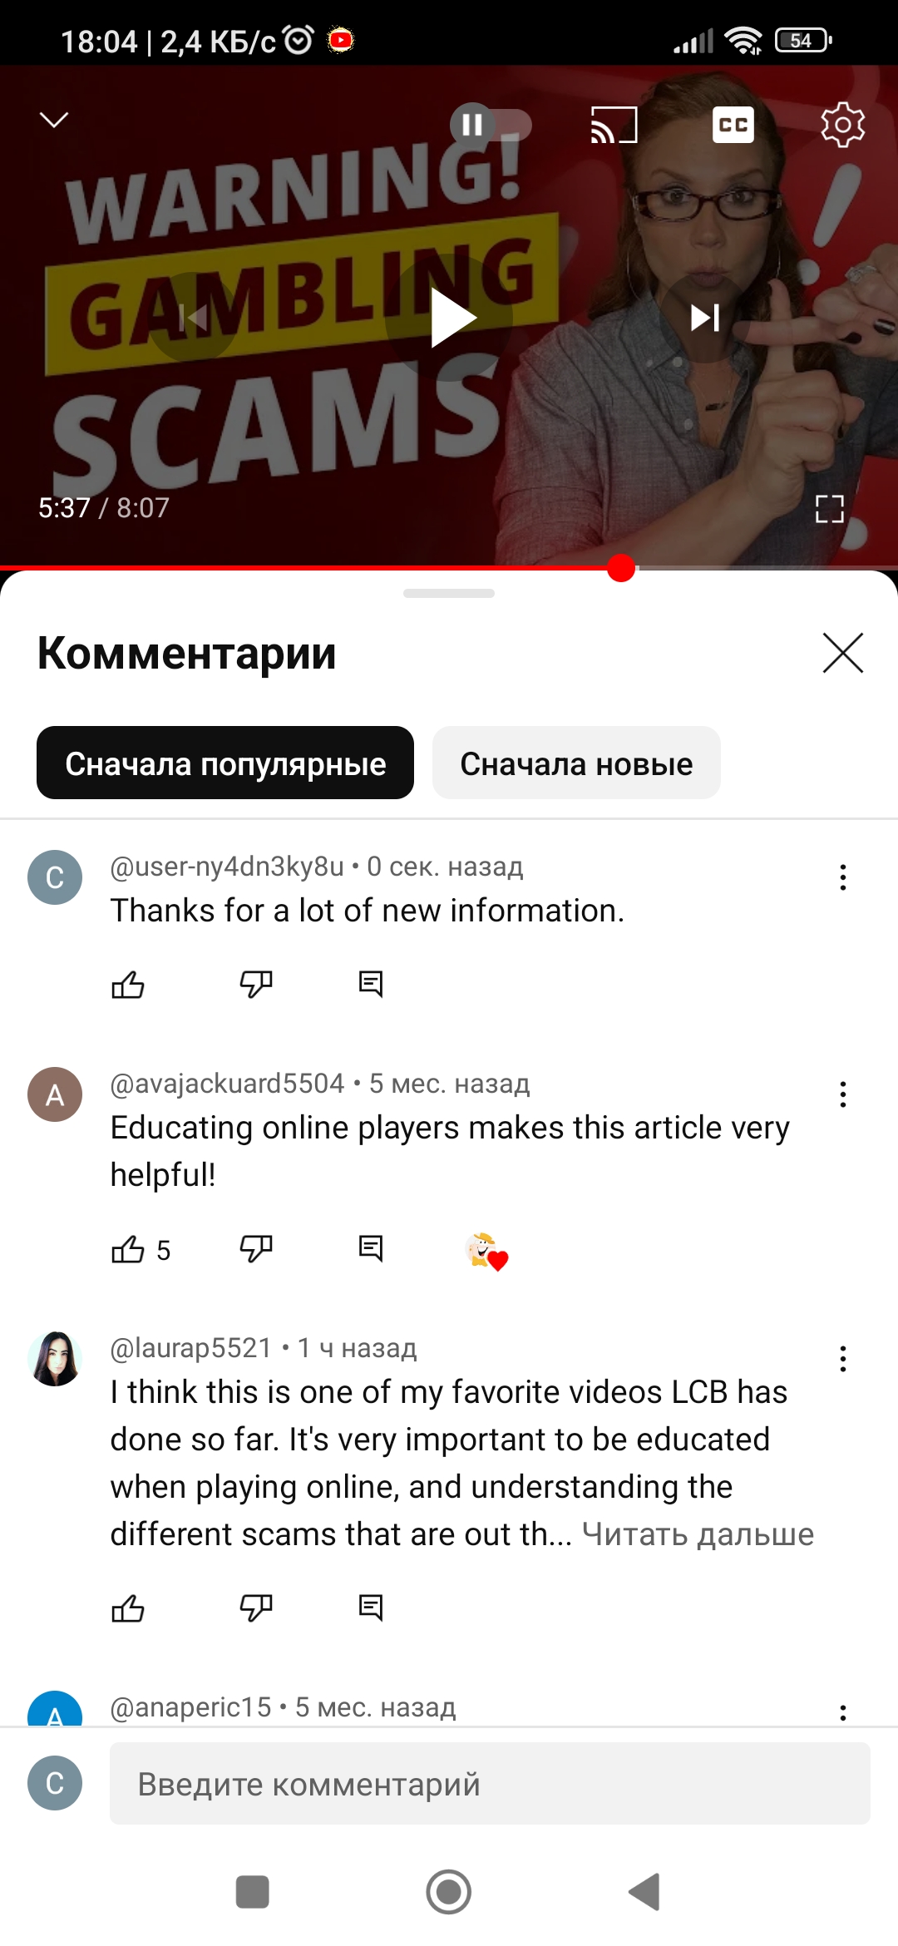Play the paused video

[x=450, y=318]
